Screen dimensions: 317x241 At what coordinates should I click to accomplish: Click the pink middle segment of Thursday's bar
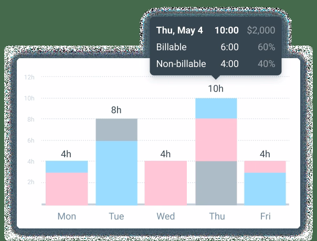[x=216, y=139]
